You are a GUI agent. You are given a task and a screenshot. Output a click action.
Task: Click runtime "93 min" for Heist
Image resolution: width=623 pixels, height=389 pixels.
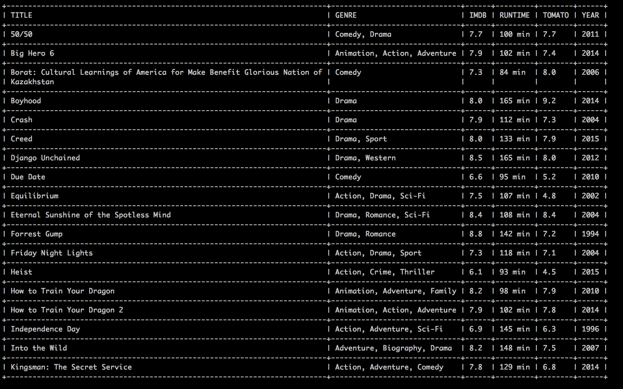coord(513,272)
